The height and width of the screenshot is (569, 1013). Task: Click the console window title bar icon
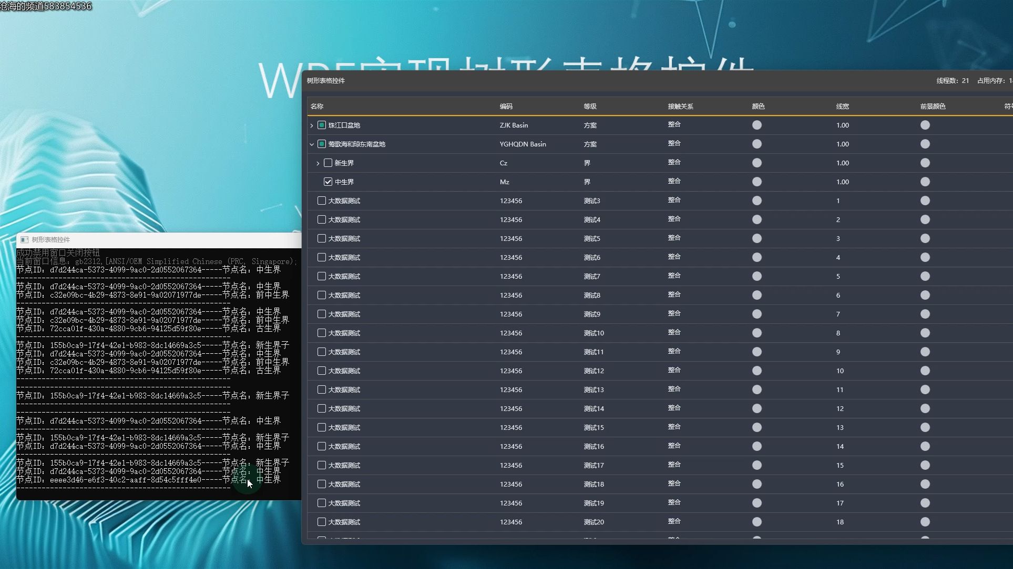[24, 239]
